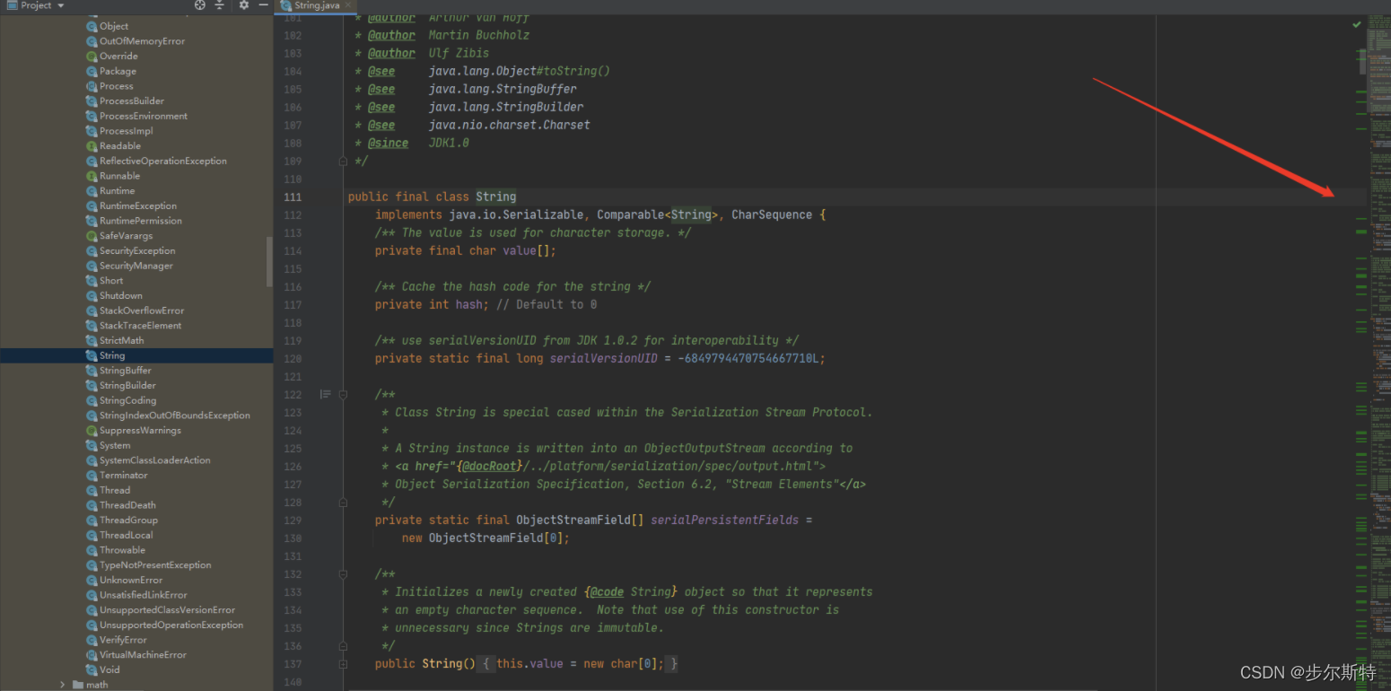Open the Thread class from the tree
This screenshot has width=1391, height=691.
click(115, 491)
